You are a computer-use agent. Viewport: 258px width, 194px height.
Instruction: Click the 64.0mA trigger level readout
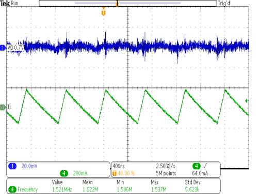point(200,173)
